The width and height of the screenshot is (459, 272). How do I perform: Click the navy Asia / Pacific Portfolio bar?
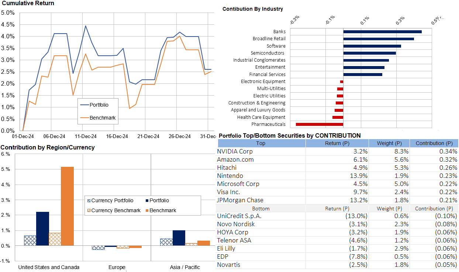tap(179, 238)
